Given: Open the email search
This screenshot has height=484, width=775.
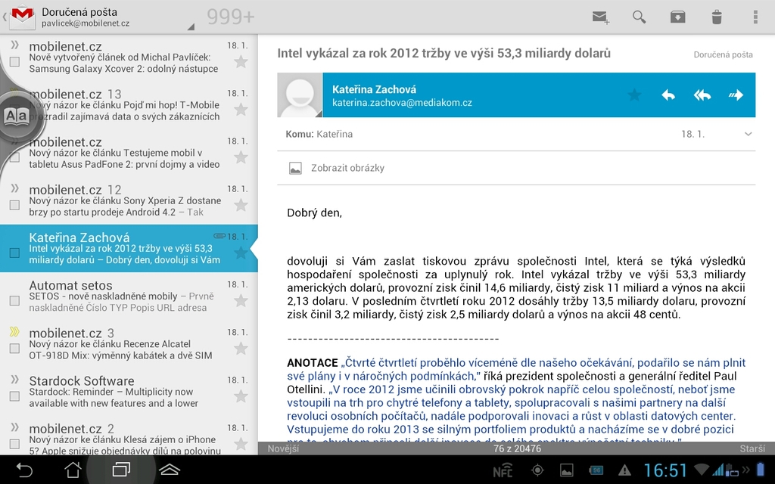Looking at the screenshot, I should click(638, 15).
